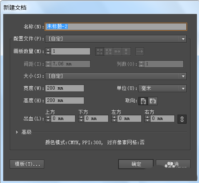Choose arrange by row artboard icon

coord(117,52)
